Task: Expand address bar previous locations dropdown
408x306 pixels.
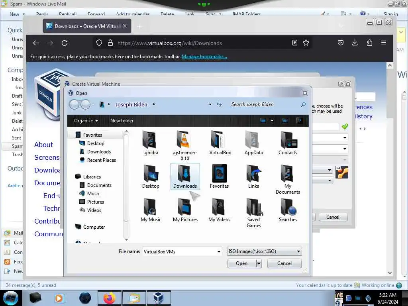Action: [210, 105]
